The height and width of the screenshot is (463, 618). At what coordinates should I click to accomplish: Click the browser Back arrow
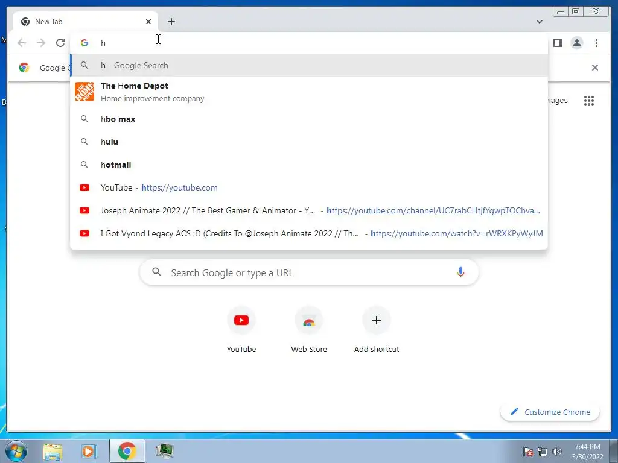click(x=22, y=43)
